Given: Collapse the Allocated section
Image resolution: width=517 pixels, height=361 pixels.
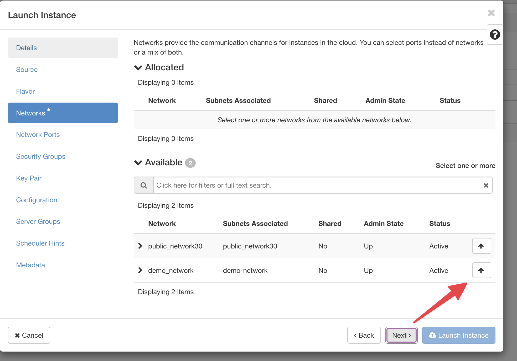Looking at the screenshot, I should tap(138, 68).
